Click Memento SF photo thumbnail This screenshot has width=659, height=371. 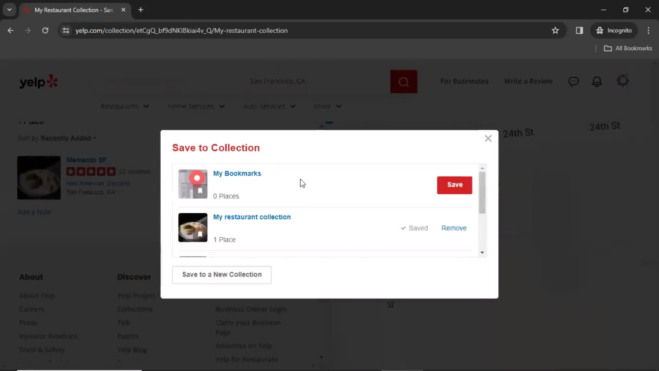[39, 178]
